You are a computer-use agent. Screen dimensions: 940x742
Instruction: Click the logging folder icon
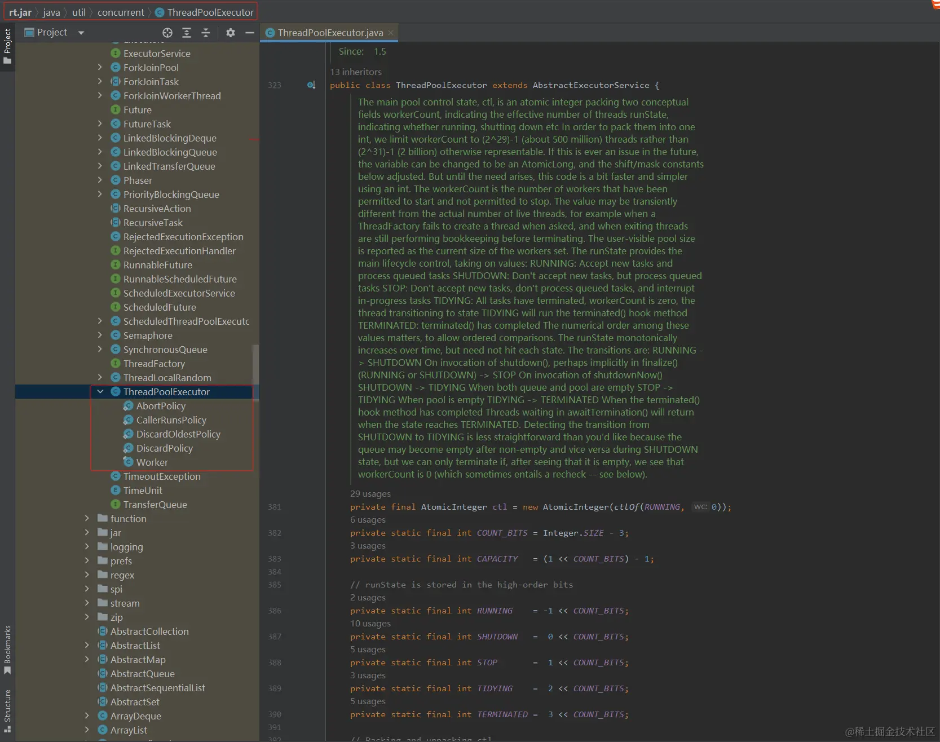pyautogui.click(x=103, y=546)
